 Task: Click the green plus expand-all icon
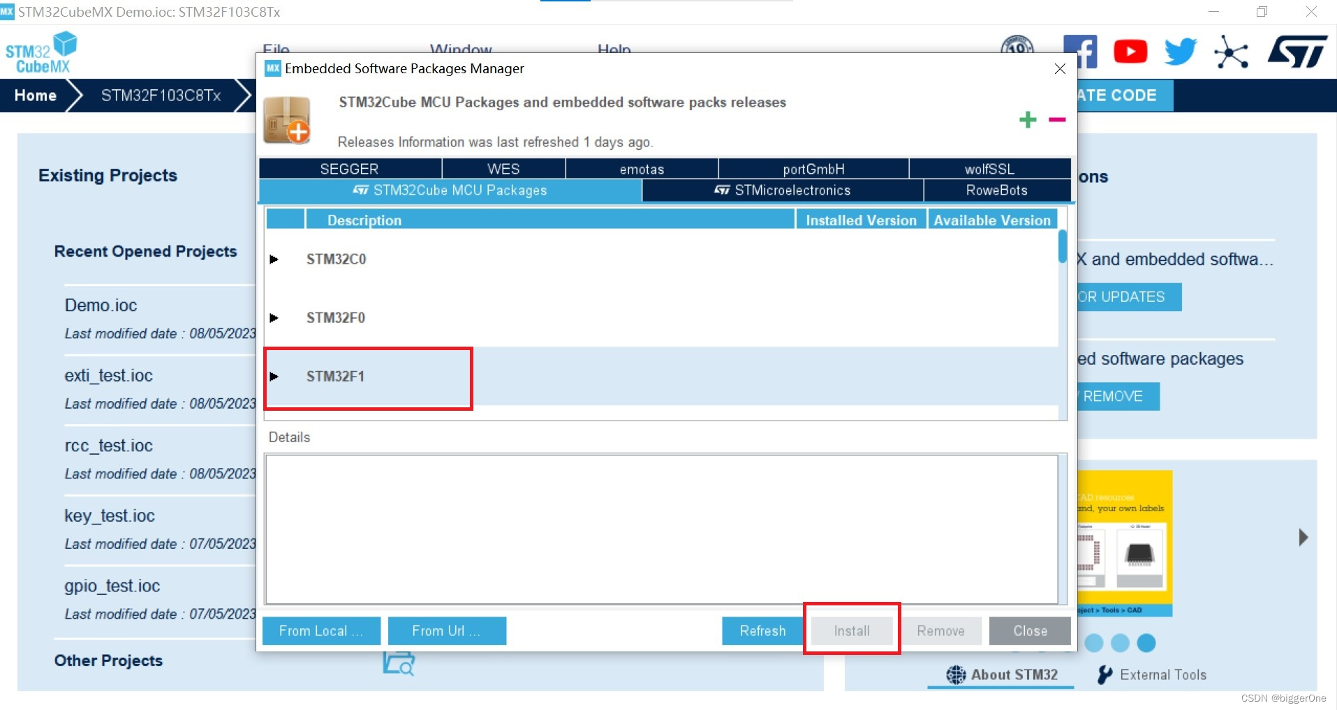pyautogui.click(x=1028, y=120)
